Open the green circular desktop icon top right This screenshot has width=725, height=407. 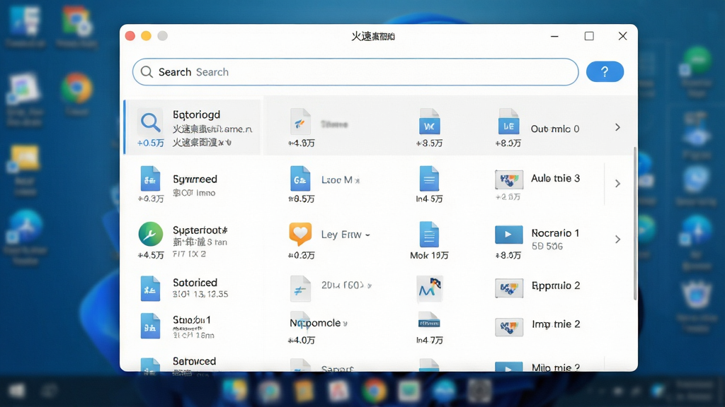coord(697,59)
